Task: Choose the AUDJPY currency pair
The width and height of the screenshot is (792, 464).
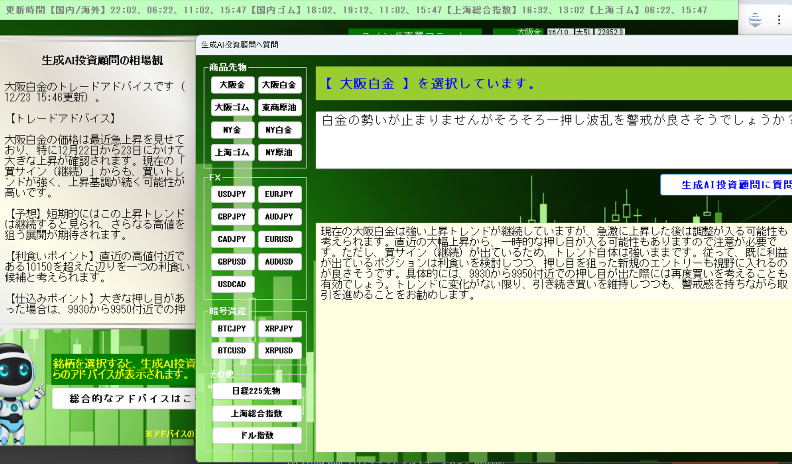Action: coord(279,217)
